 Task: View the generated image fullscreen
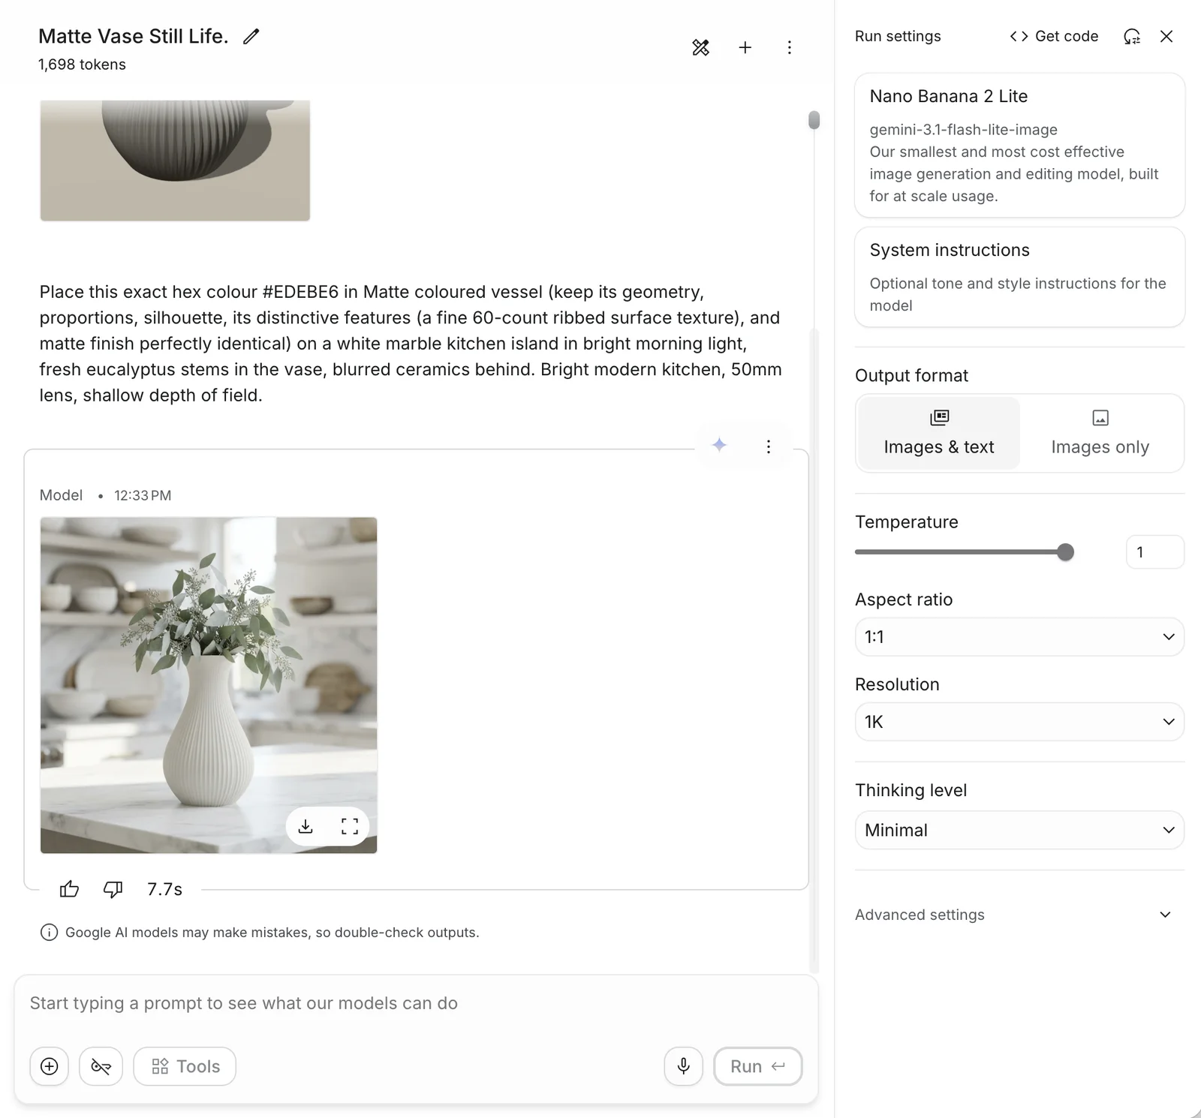(x=349, y=826)
